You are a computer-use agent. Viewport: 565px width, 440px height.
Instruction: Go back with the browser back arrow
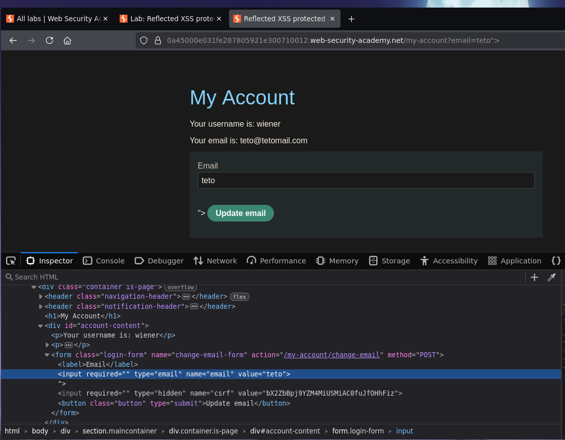coord(13,40)
